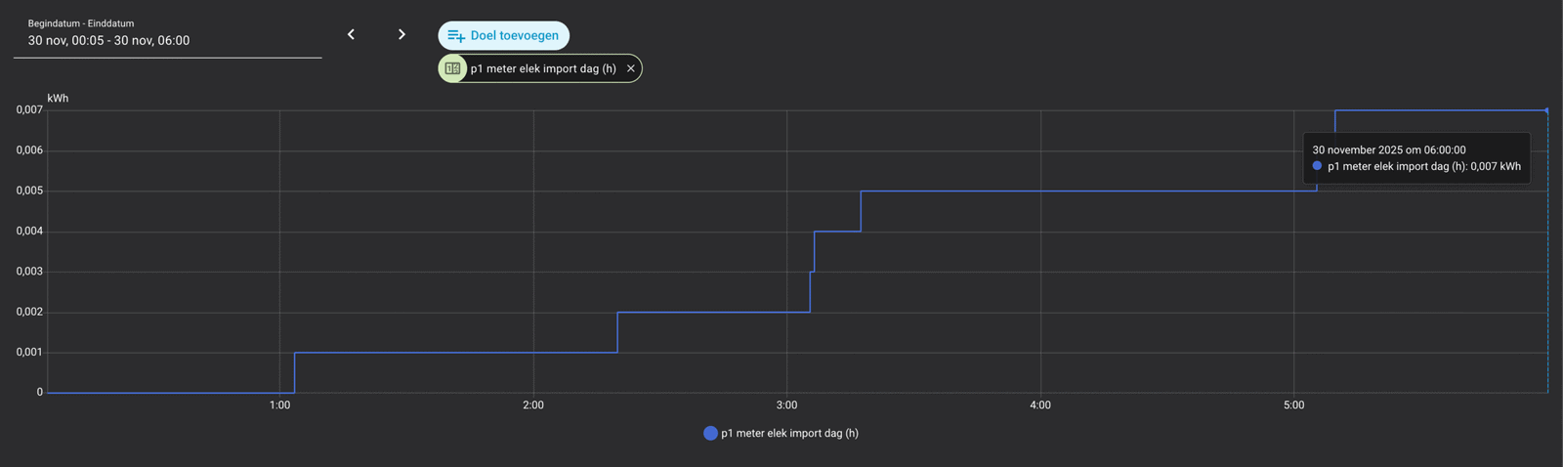Click the 2:00 label on the time axis

533,405
